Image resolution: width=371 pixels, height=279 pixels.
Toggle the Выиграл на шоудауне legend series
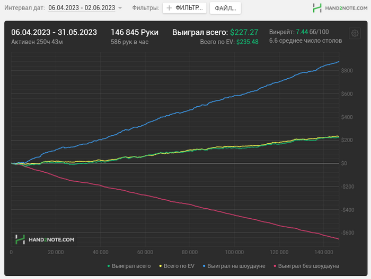pyautogui.click(x=234, y=266)
